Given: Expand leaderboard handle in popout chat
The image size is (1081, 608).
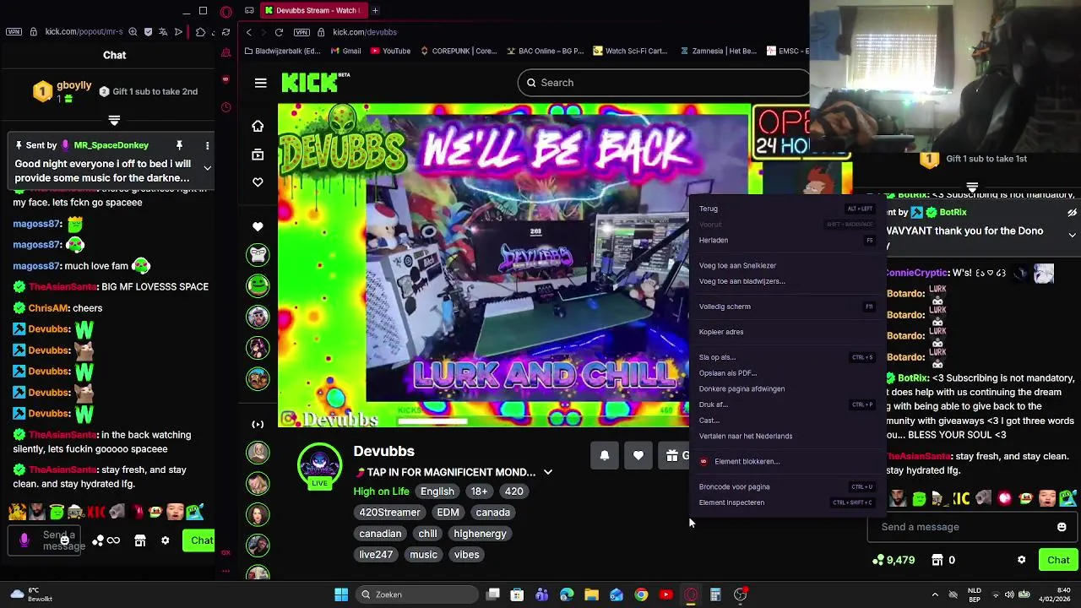Looking at the screenshot, I should [114, 120].
